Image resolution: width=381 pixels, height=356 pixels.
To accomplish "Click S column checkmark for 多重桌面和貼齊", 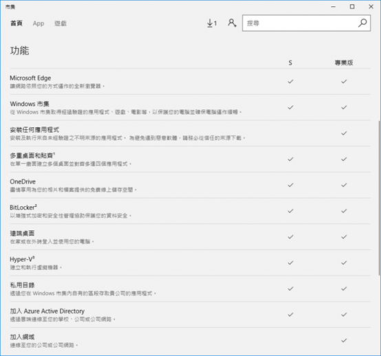I will tap(290, 159).
